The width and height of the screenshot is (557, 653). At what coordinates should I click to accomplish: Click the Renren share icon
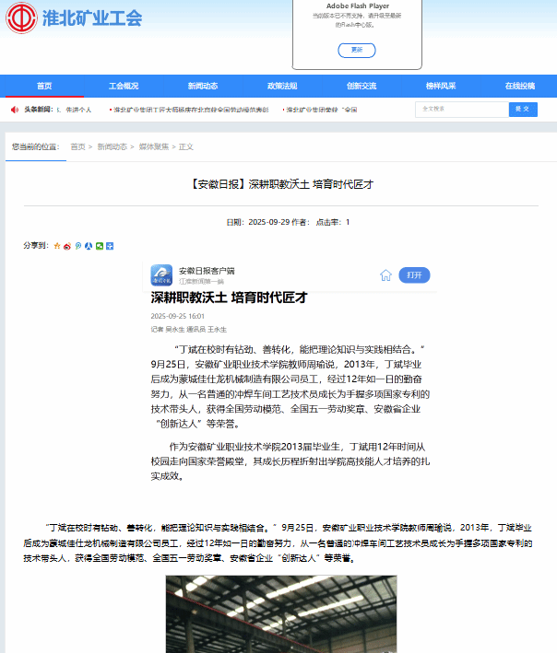89,246
